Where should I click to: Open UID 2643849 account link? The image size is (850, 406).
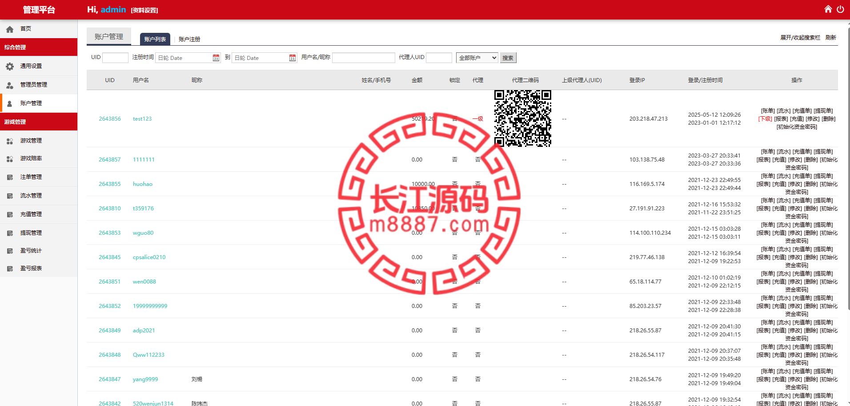click(110, 331)
